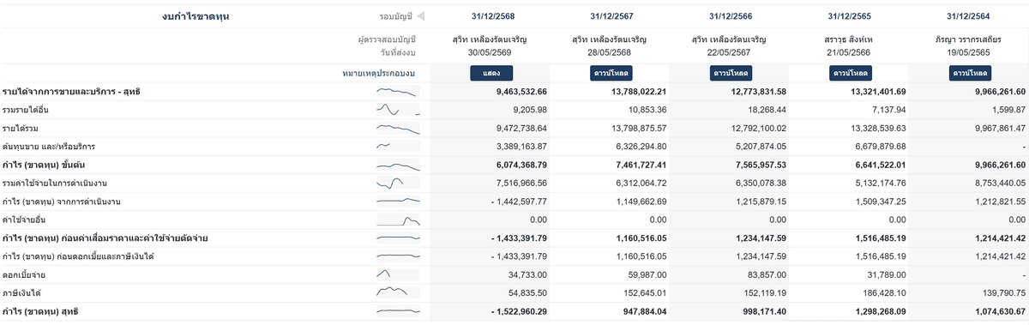This screenshot has width=1029, height=325.
Task: Open sparkline chart for กำไร (ขาดทุน) ขั้นต้น
Action: pos(399,165)
